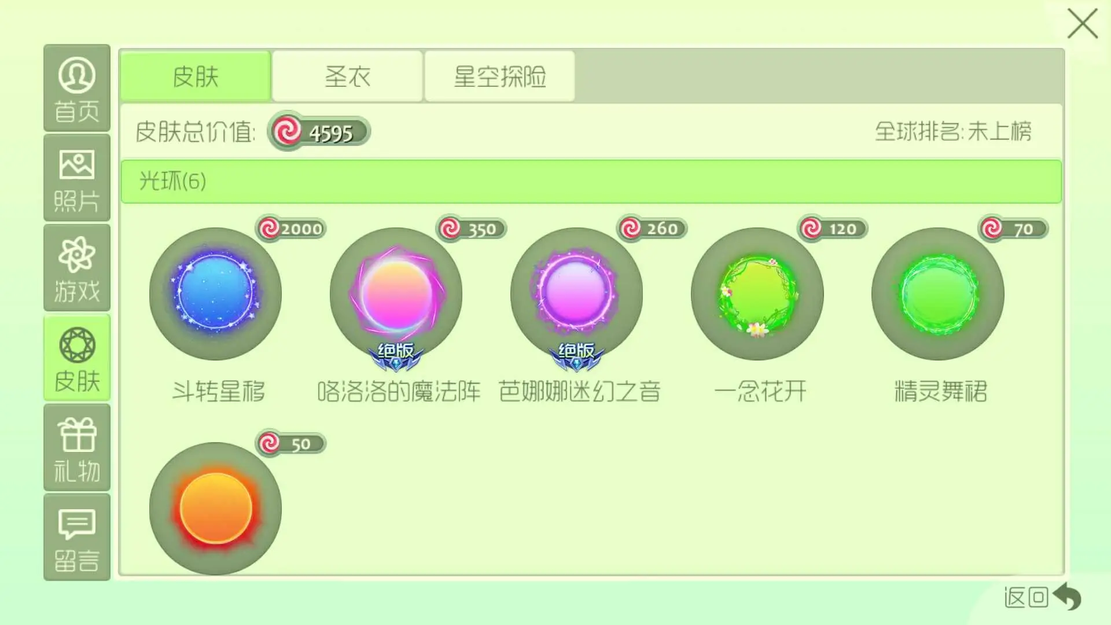Image resolution: width=1111 pixels, height=625 pixels.
Task: Select the 芭娜娜迷幻之音 purple halo skin
Action: click(576, 294)
